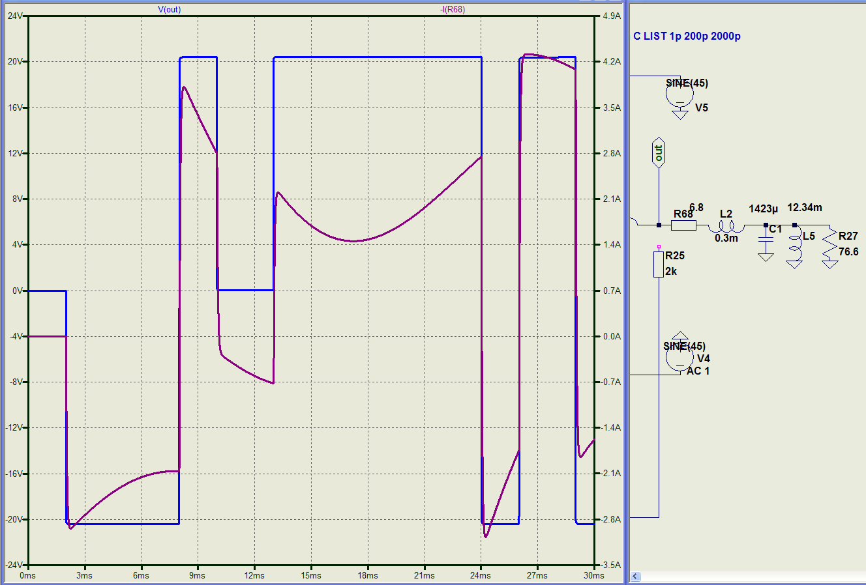Click the ground symbol under C1
This screenshot has width=866, height=585.
pyautogui.click(x=766, y=257)
